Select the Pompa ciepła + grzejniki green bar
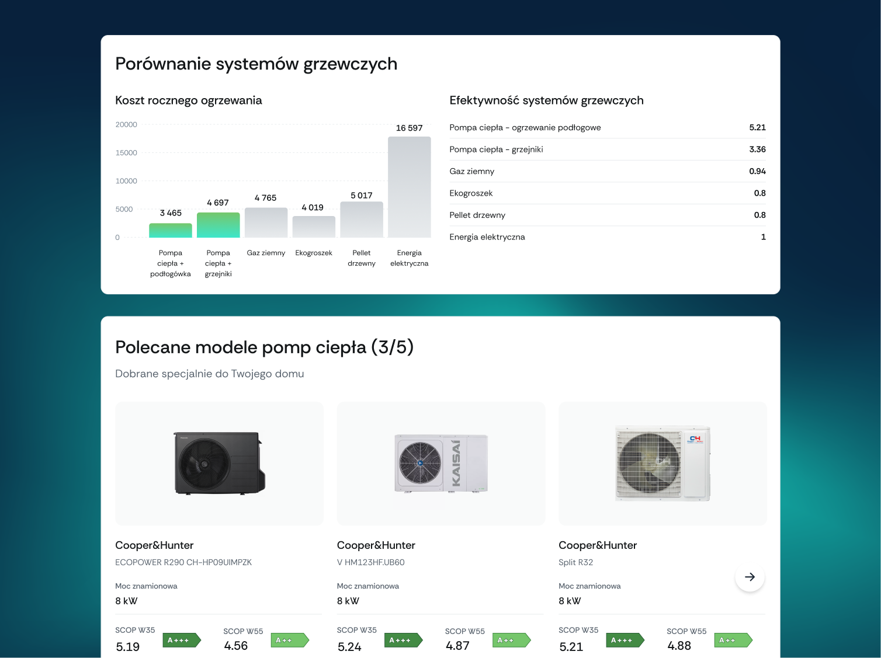Image resolution: width=881 pixels, height=658 pixels. [218, 225]
